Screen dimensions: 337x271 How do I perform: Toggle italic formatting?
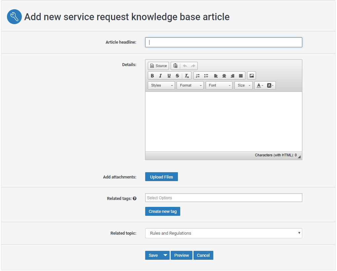pos(160,76)
